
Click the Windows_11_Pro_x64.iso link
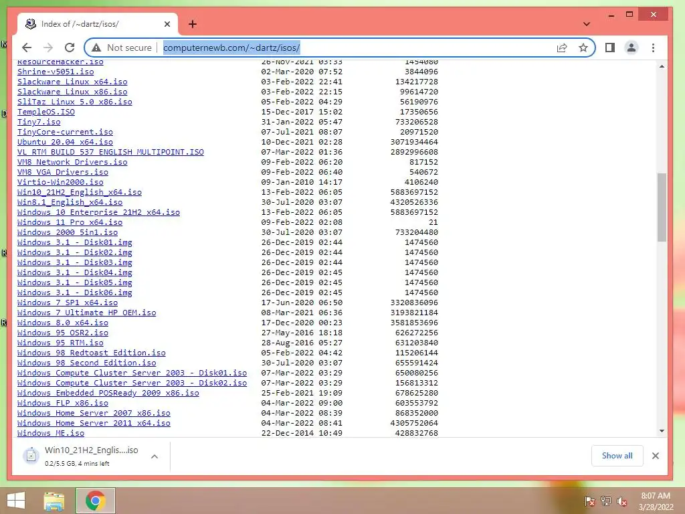click(x=70, y=222)
